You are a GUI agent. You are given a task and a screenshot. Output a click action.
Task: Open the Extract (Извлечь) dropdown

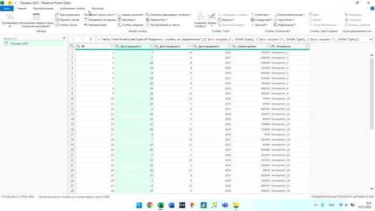tap(226, 20)
